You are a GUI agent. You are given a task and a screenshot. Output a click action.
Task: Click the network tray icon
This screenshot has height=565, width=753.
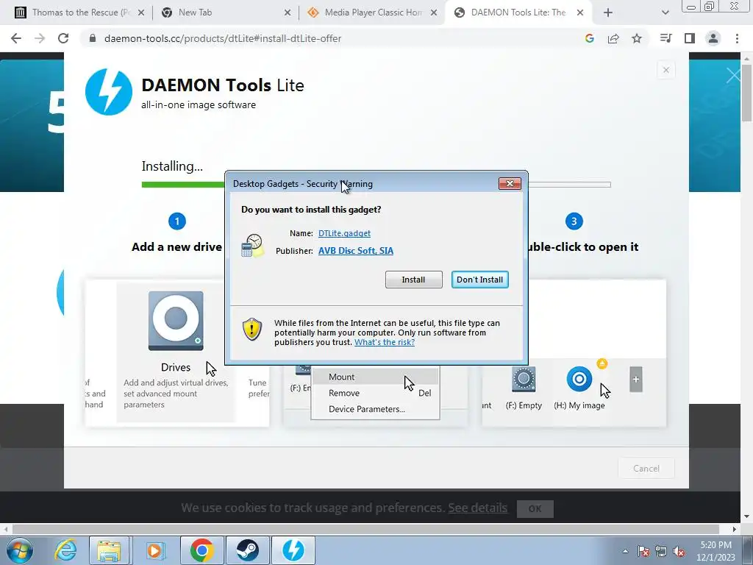point(661,551)
